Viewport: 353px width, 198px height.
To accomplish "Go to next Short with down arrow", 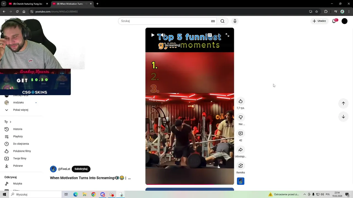I will click(x=343, y=117).
